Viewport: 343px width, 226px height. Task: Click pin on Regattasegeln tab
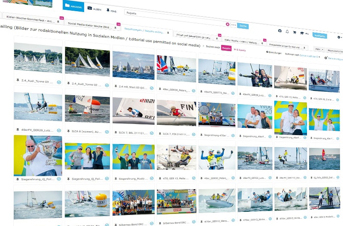[168, 33]
